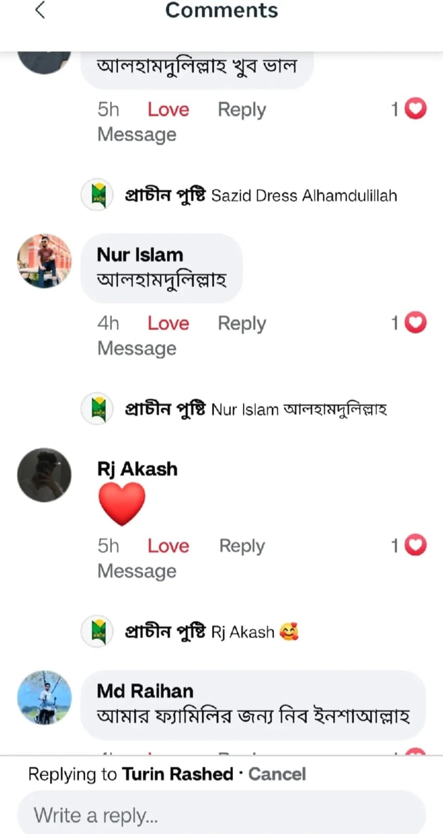Message Rj Akash from his comment
Image resolution: width=443 pixels, height=834 pixels.
137,571
